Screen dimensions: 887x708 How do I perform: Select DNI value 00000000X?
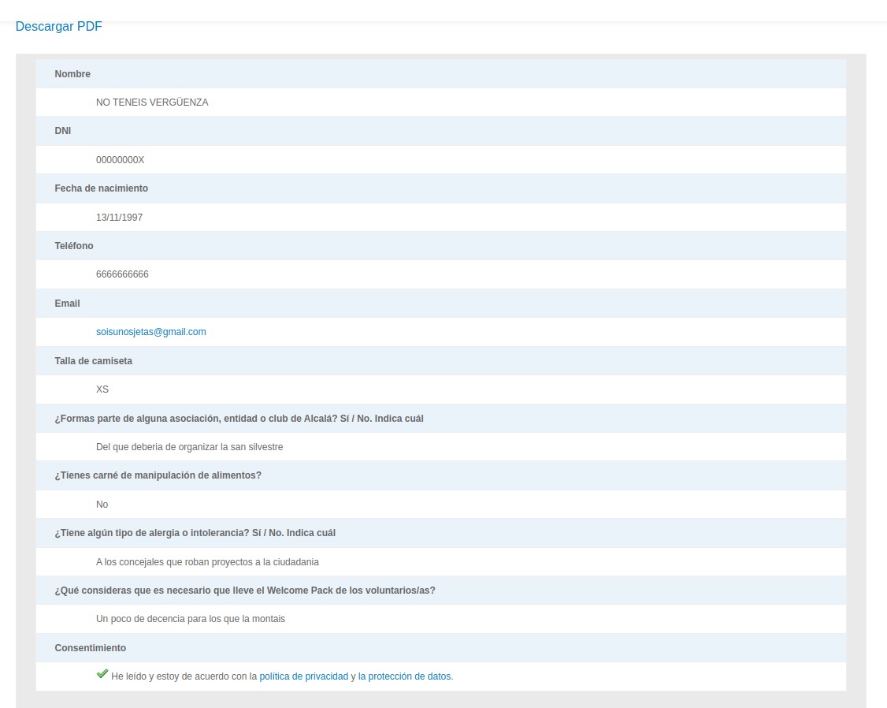pyautogui.click(x=120, y=160)
